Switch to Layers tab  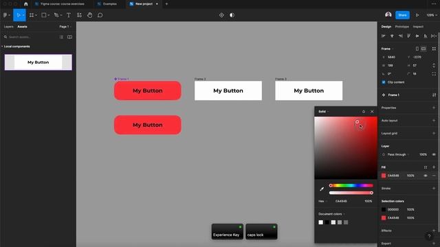(9, 27)
